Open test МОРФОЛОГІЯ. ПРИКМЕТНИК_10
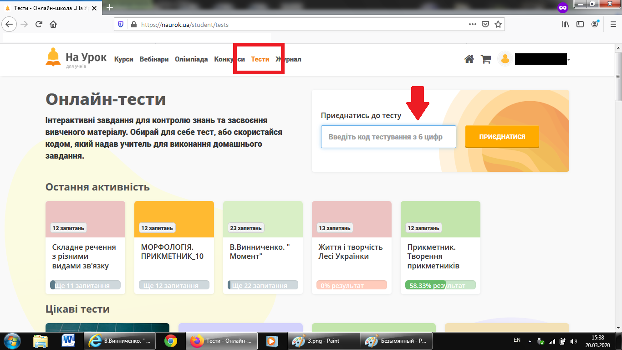622x350 pixels. point(174,247)
